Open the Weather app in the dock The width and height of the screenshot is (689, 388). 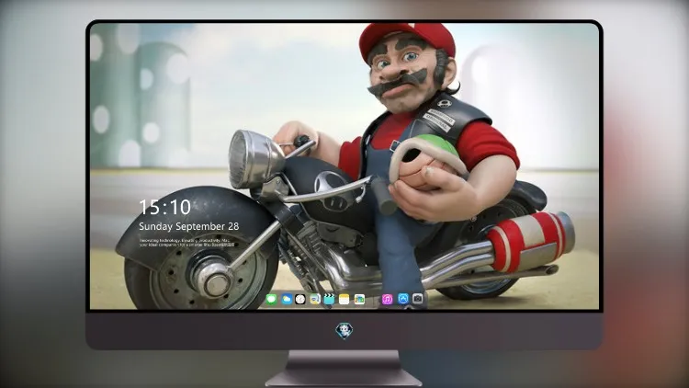pos(287,299)
